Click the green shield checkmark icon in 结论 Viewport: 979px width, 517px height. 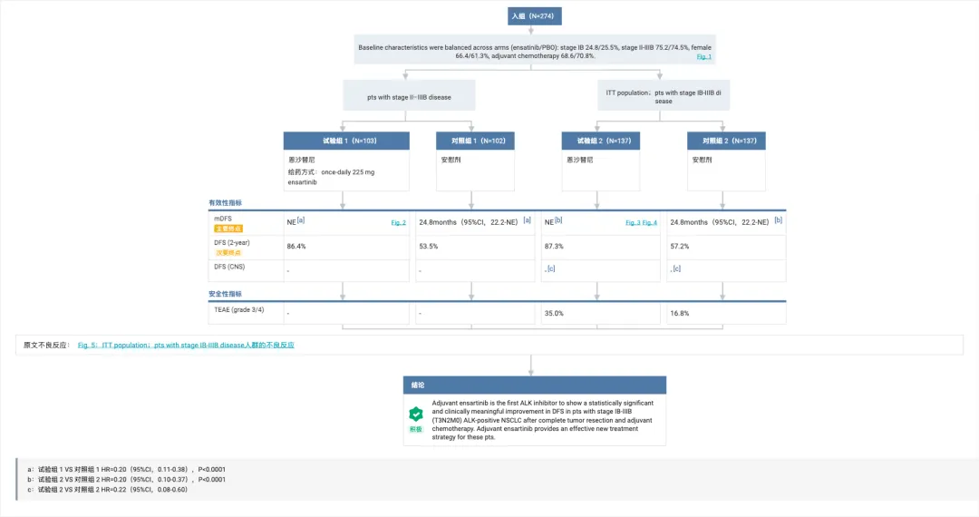click(x=416, y=414)
